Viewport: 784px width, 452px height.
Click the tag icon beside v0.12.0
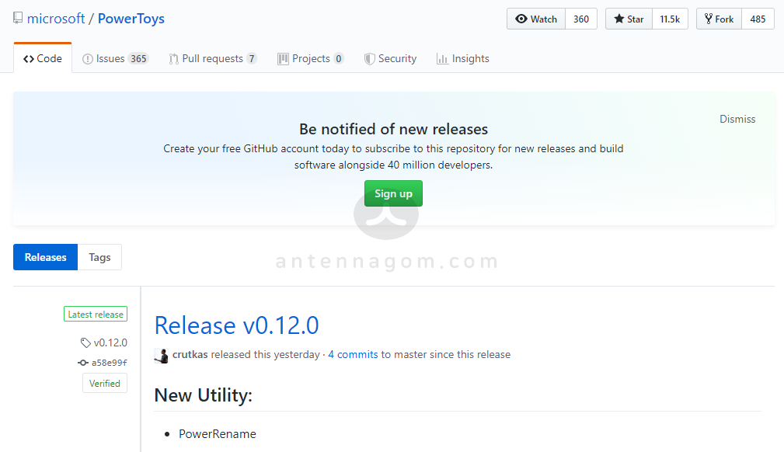(85, 343)
